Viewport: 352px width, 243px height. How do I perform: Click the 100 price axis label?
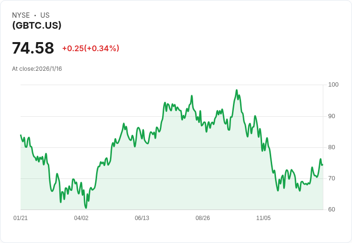pos(333,85)
